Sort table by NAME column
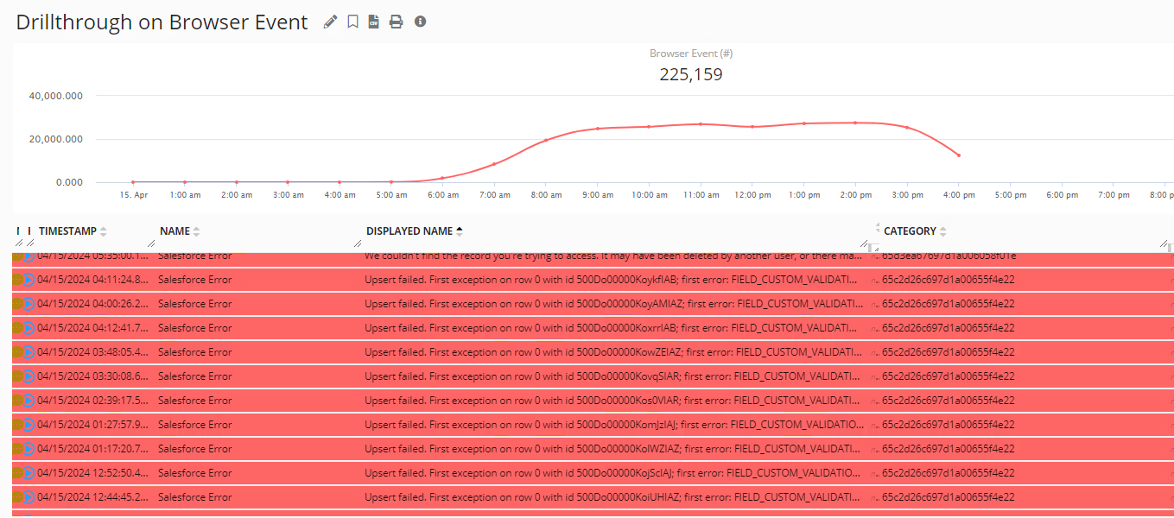1174x518 pixels. pyautogui.click(x=196, y=231)
